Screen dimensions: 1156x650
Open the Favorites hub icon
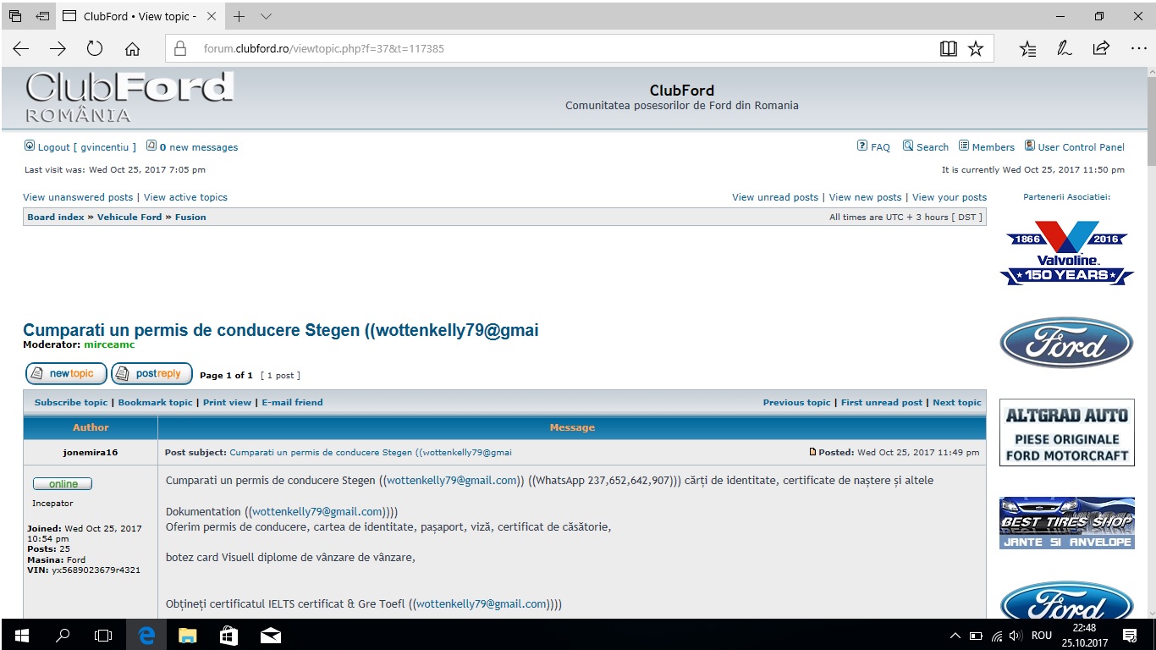[1027, 49]
